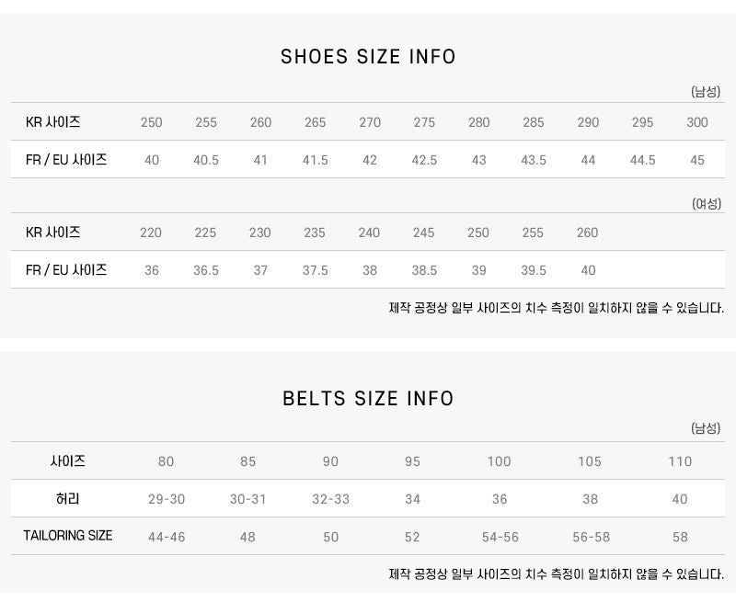
Task: Select KR shoe size 275
Action: pyautogui.click(x=424, y=122)
